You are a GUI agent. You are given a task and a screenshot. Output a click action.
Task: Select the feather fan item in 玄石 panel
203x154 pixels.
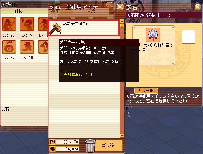pyautogui.click(x=153, y=35)
